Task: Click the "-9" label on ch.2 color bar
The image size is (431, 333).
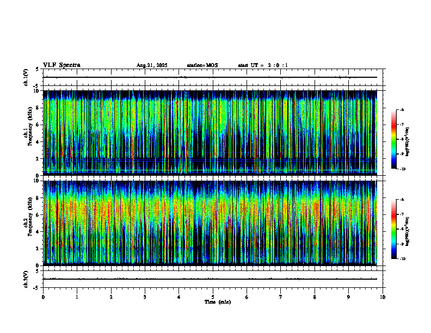Action: click(x=402, y=244)
